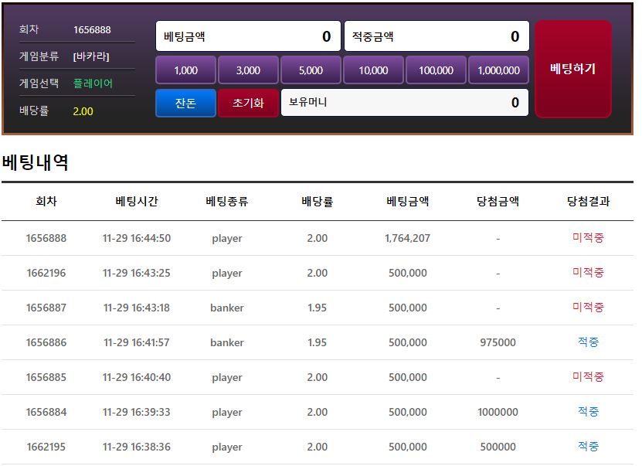The height and width of the screenshot is (466, 642).
Task: Click the 보유머니 balance field
Action: click(405, 103)
